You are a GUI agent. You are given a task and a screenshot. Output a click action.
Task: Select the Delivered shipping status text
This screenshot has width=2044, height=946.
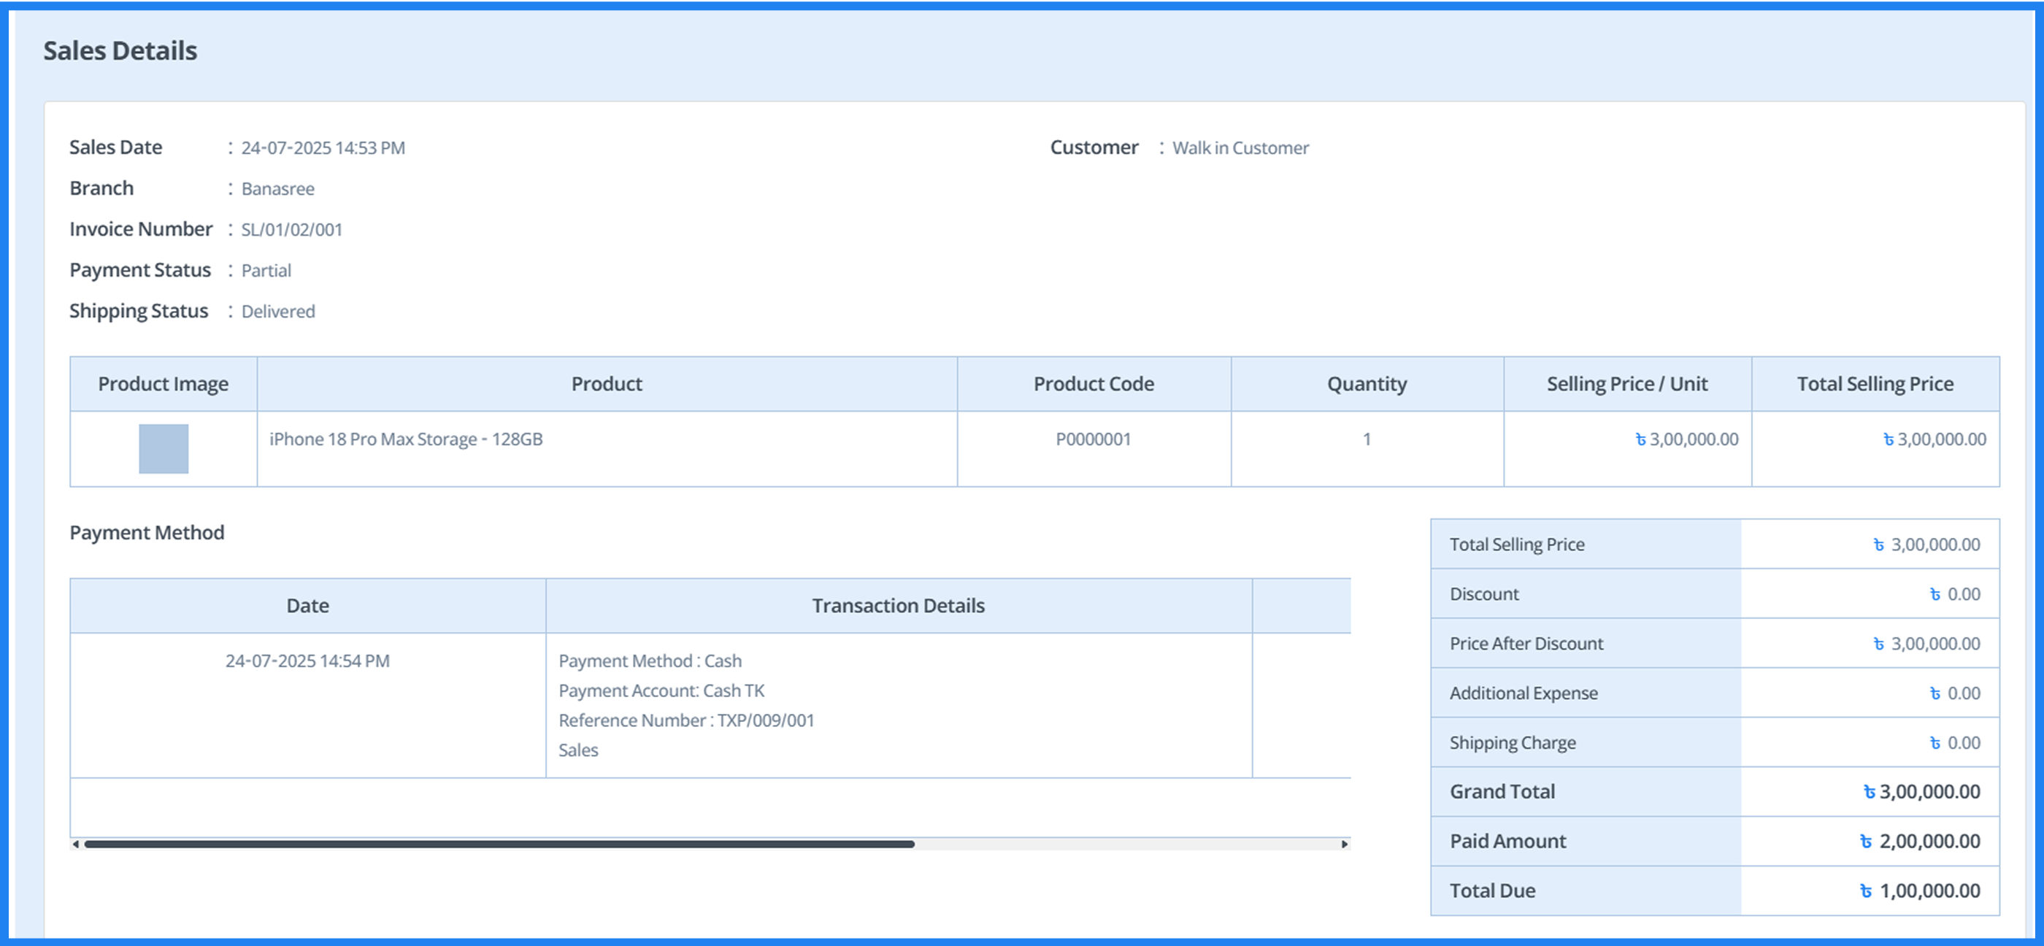[x=277, y=311]
